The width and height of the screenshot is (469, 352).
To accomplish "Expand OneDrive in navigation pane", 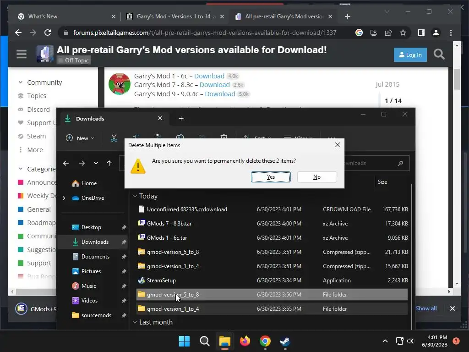I will point(64,198).
